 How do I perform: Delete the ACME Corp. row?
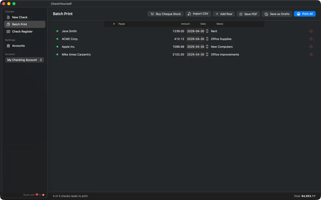pos(311,39)
